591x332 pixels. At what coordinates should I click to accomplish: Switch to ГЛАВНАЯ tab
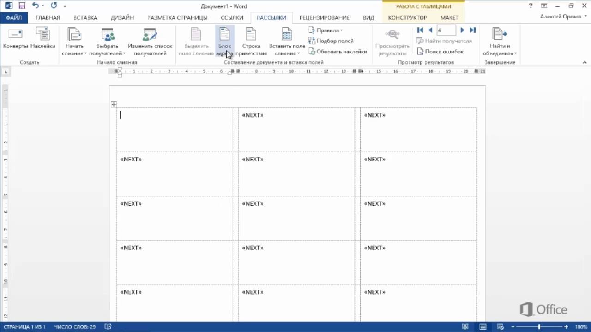(48, 18)
